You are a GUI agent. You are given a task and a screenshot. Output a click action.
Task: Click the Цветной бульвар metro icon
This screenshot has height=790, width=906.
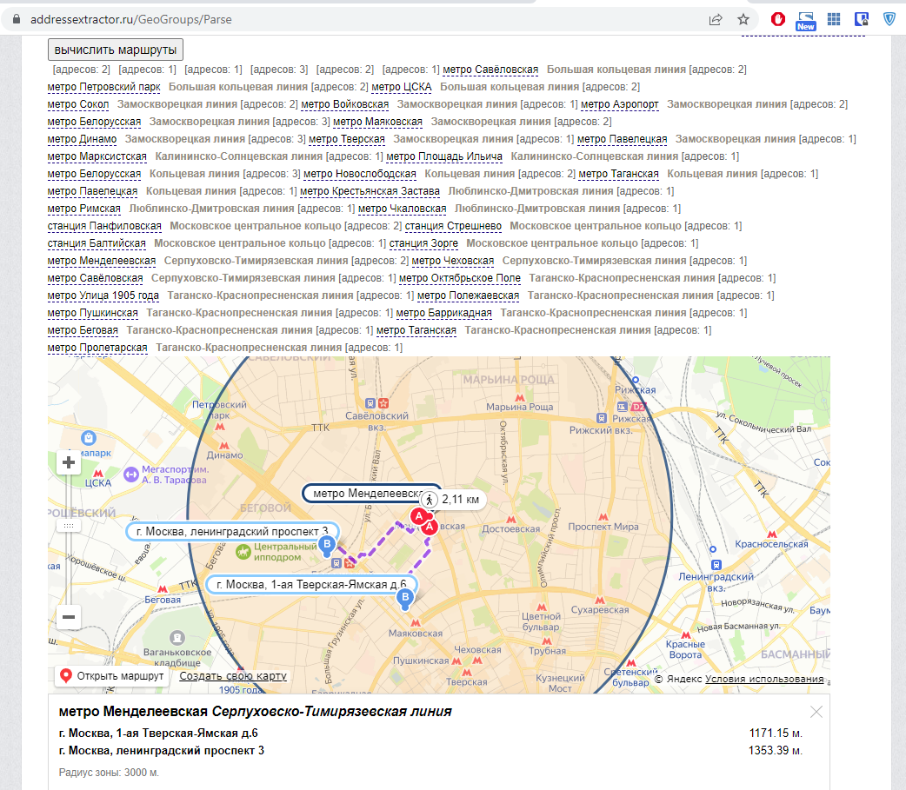point(542,607)
